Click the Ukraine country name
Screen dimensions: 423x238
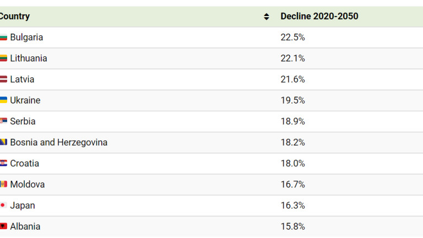[x=25, y=100]
